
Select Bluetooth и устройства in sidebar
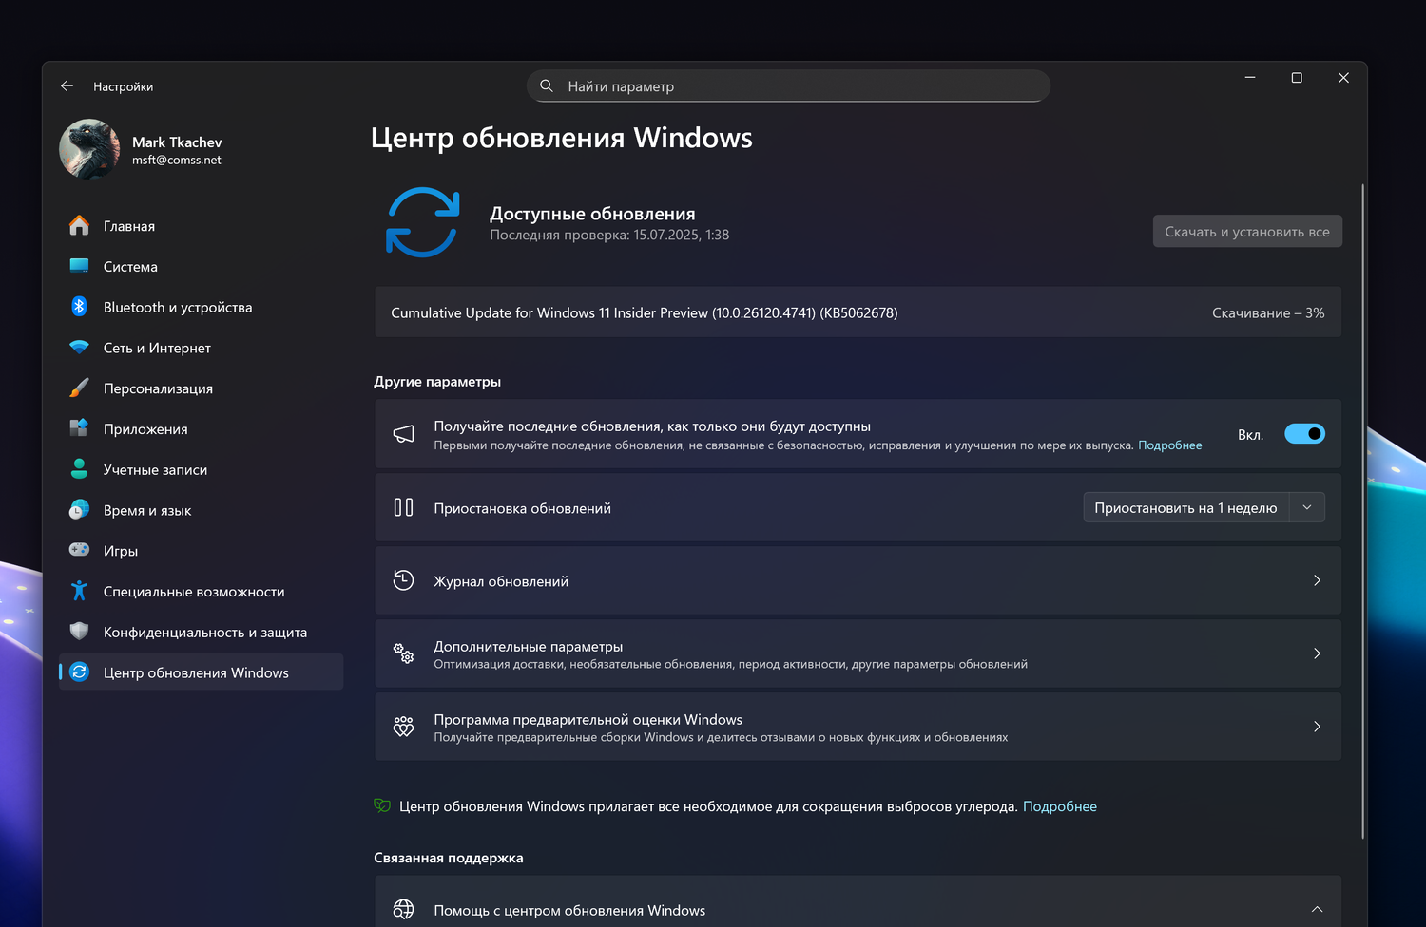tap(201, 307)
